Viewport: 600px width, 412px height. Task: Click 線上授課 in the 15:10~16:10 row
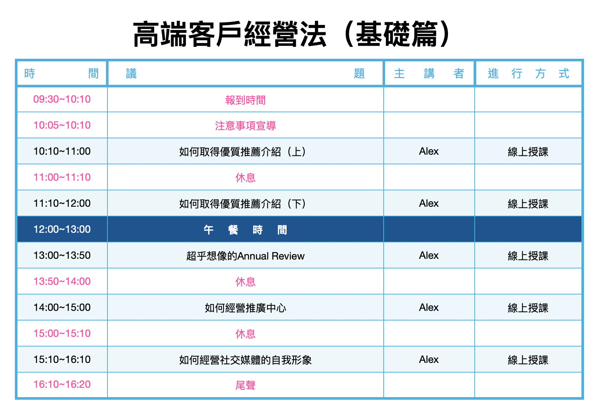[528, 360]
